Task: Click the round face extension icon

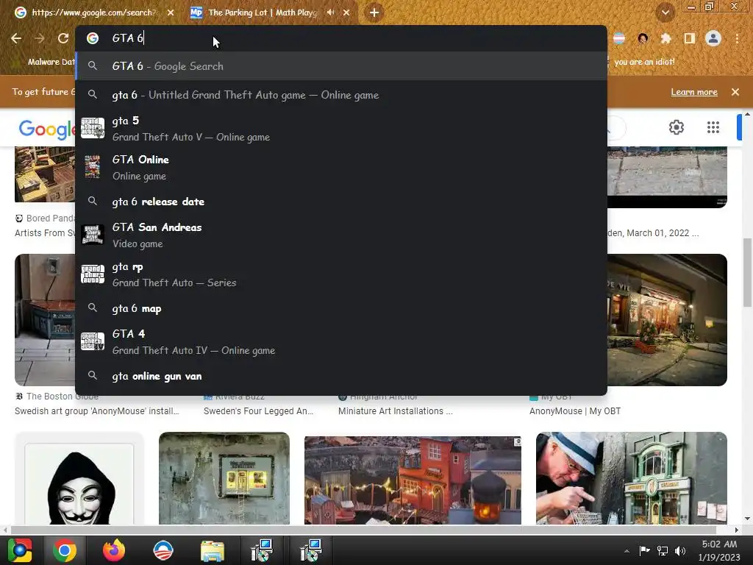Action: click(643, 38)
